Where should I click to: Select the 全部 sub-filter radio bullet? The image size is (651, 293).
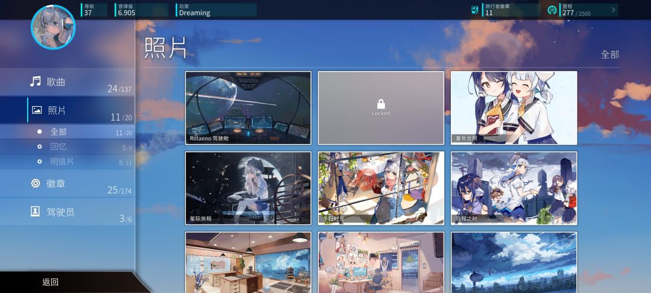(39, 131)
